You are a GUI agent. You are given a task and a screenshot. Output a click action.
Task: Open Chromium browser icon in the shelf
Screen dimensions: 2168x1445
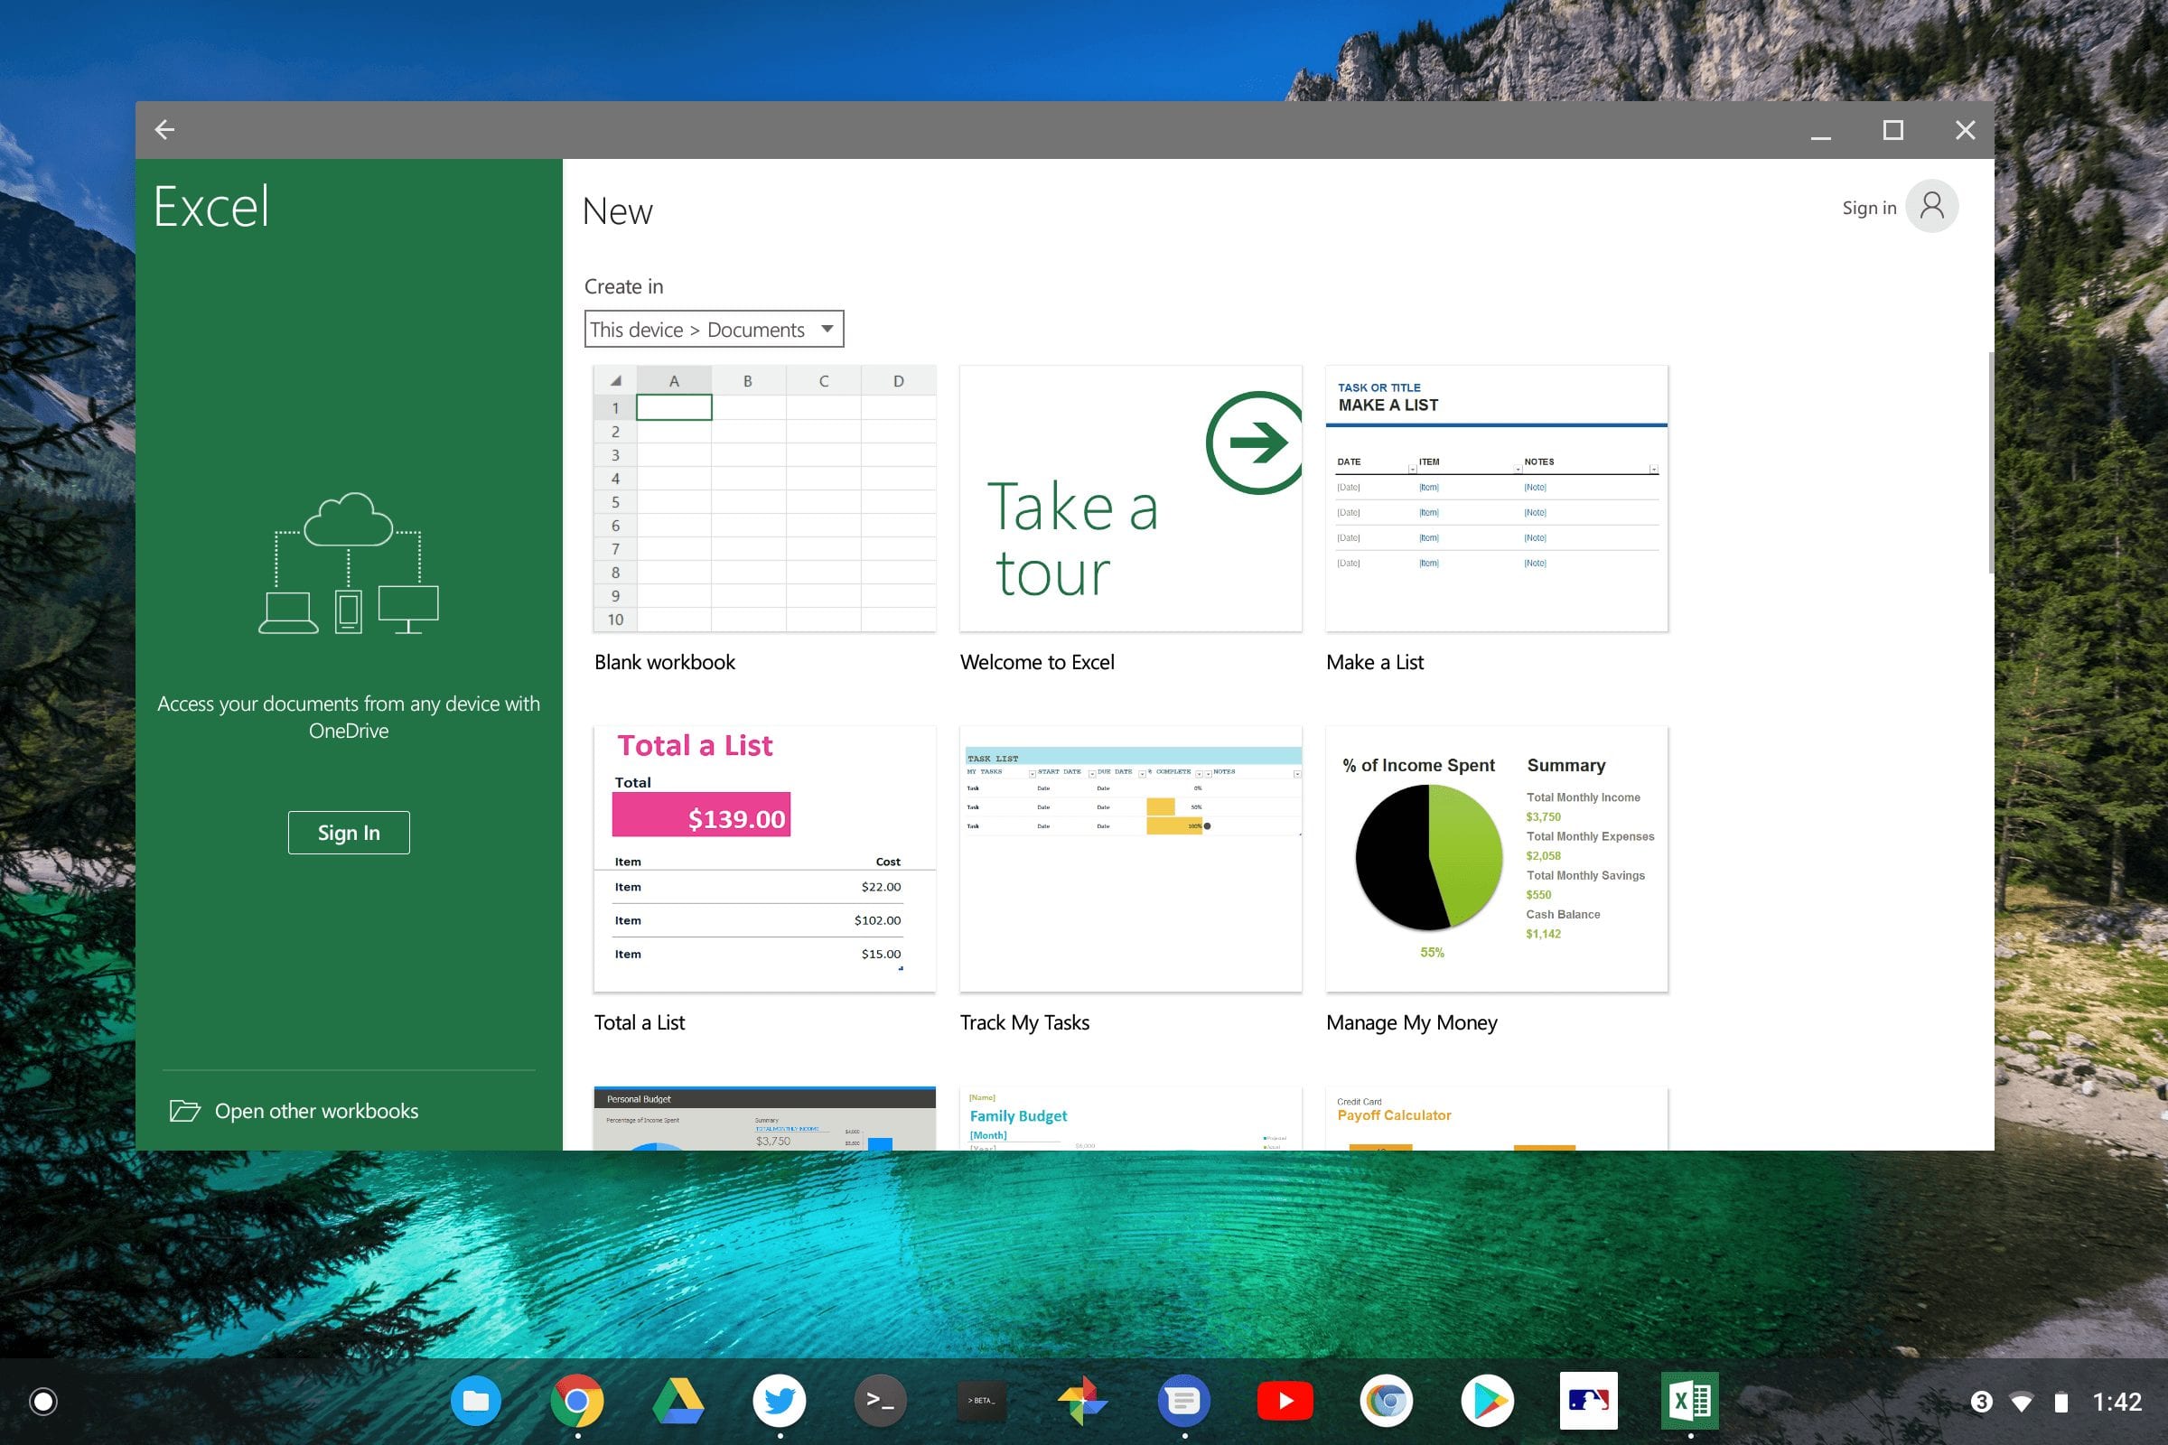[1387, 1402]
